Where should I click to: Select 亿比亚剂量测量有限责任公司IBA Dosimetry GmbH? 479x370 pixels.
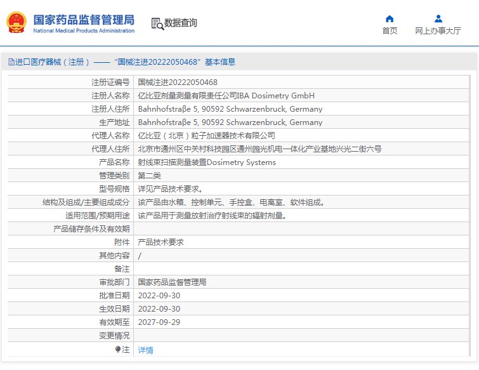[226, 96]
